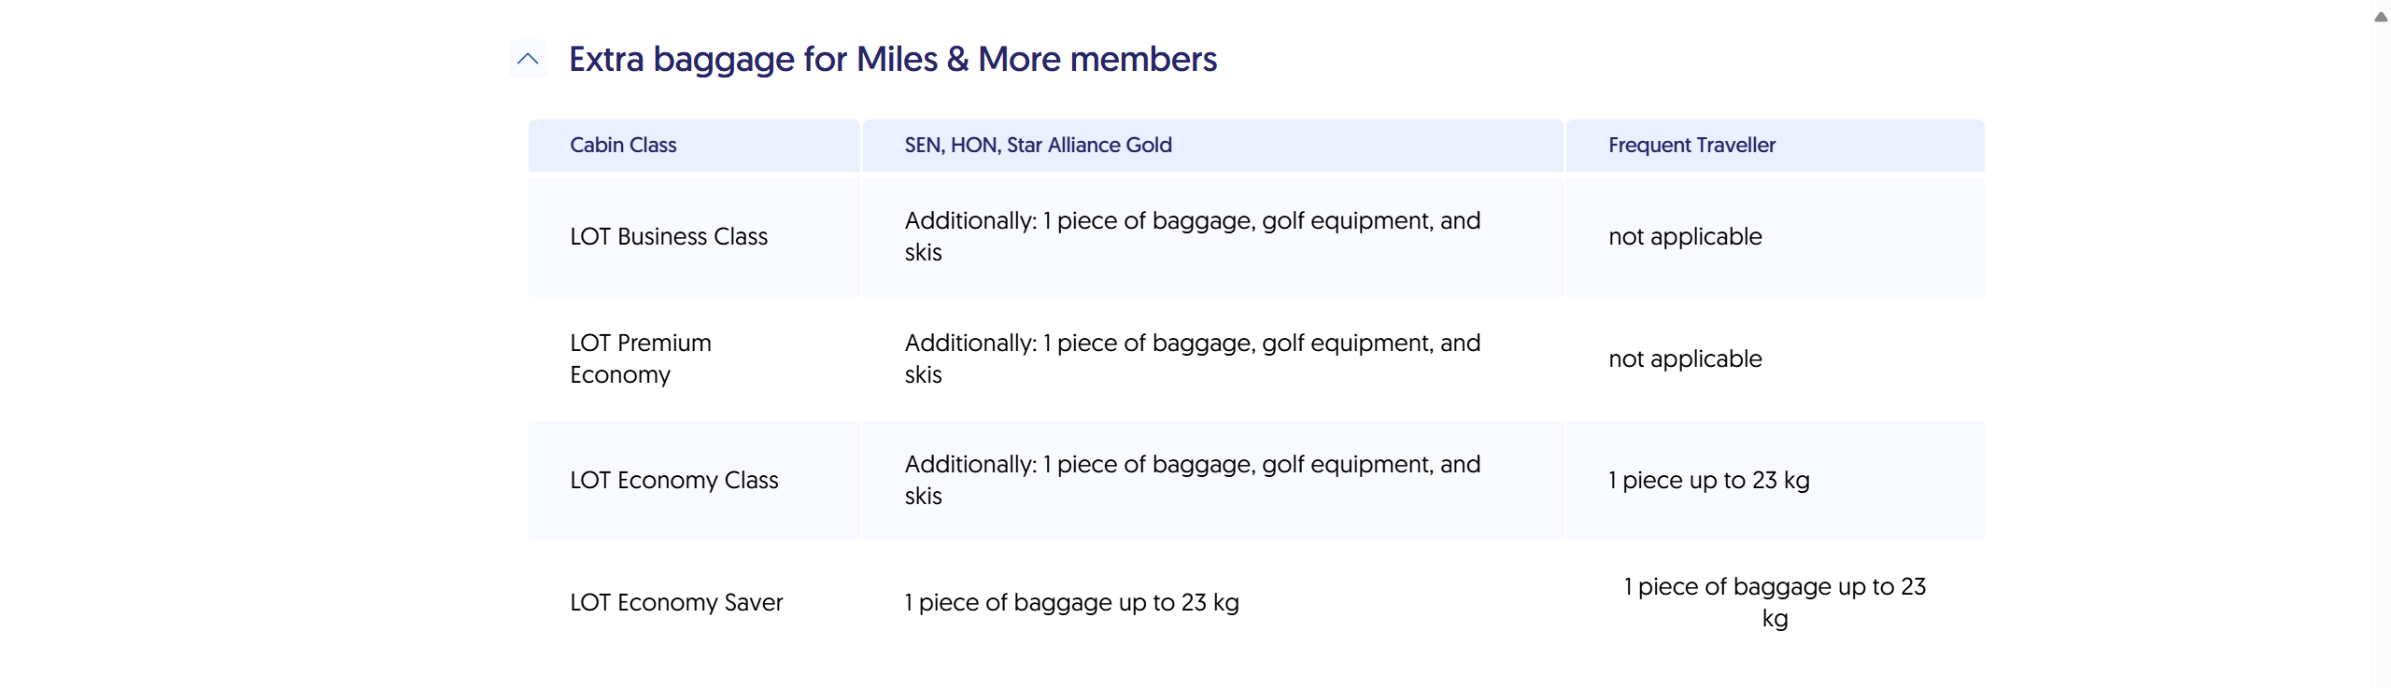Click Economy Saver Star Alliance Gold allowance cell
The width and height of the screenshot is (2391, 688).
(1071, 602)
